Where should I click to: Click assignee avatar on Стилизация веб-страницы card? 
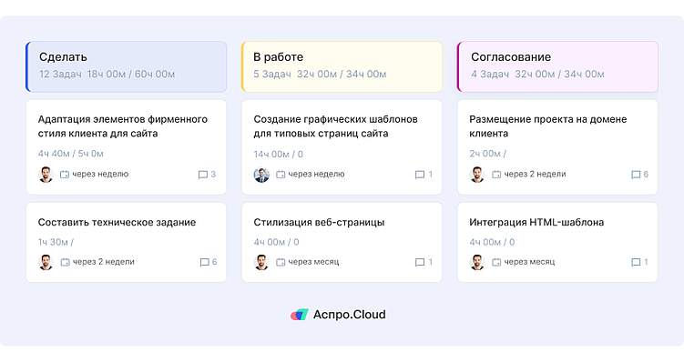(261, 262)
